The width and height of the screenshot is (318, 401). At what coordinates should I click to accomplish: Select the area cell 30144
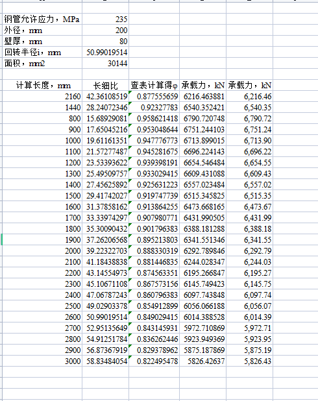point(105,63)
